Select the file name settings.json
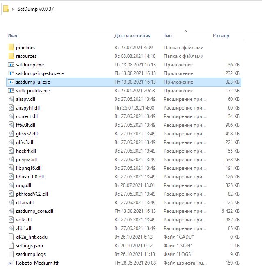Screen dimensions: 262x274 tap(30, 246)
